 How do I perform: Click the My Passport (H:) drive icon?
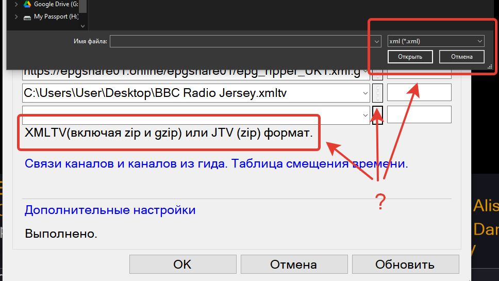point(27,17)
